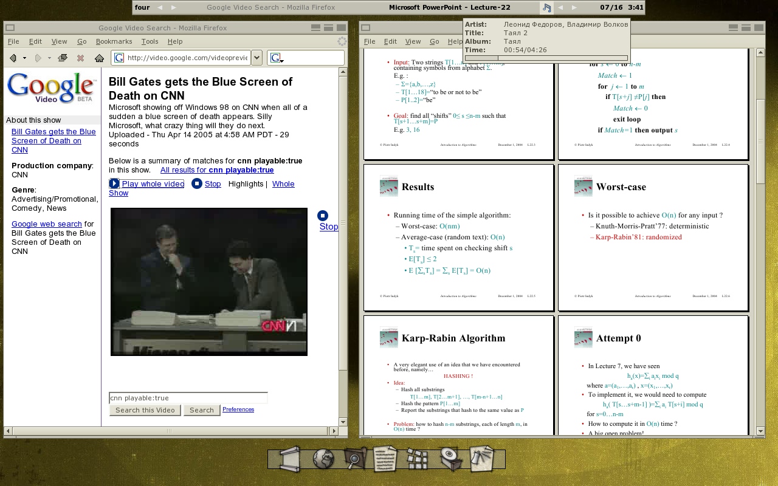
Task: Click the red X stop-loading toolbar icon
Action: [80, 58]
